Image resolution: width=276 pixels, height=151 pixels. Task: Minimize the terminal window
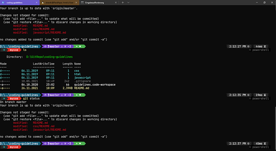pyautogui.click(x=257, y=3)
